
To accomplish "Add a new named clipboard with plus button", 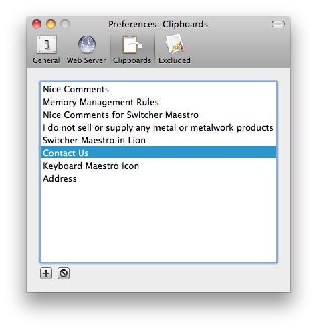I will [x=46, y=273].
